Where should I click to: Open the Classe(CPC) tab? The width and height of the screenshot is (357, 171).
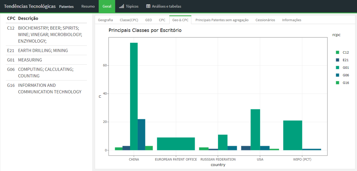[129, 20]
